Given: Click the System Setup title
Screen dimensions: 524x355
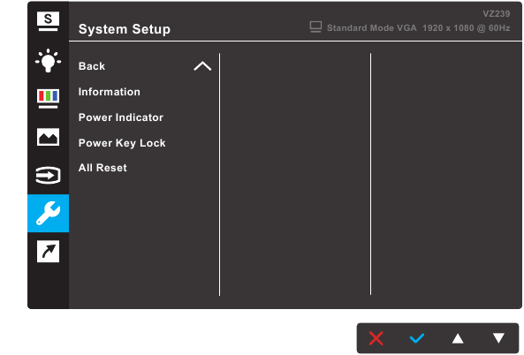Looking at the screenshot, I should [x=125, y=29].
